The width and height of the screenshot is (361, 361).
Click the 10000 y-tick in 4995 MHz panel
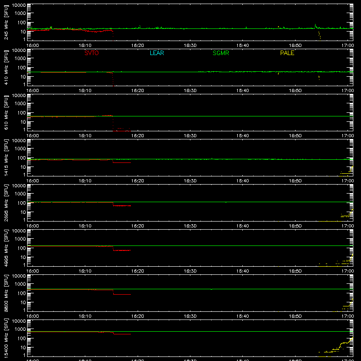click(x=19, y=231)
